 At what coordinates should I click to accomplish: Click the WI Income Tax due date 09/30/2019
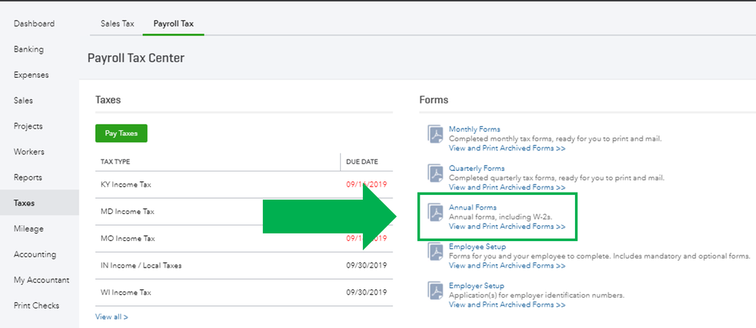coord(367,292)
